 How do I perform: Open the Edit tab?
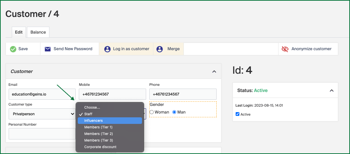coord(19,32)
